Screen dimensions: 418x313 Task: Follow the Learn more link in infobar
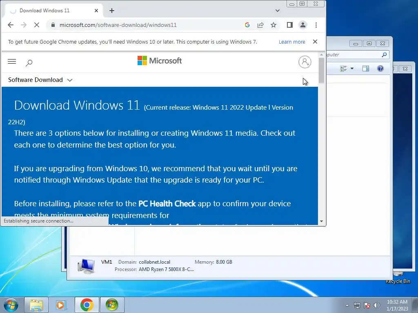pos(292,42)
